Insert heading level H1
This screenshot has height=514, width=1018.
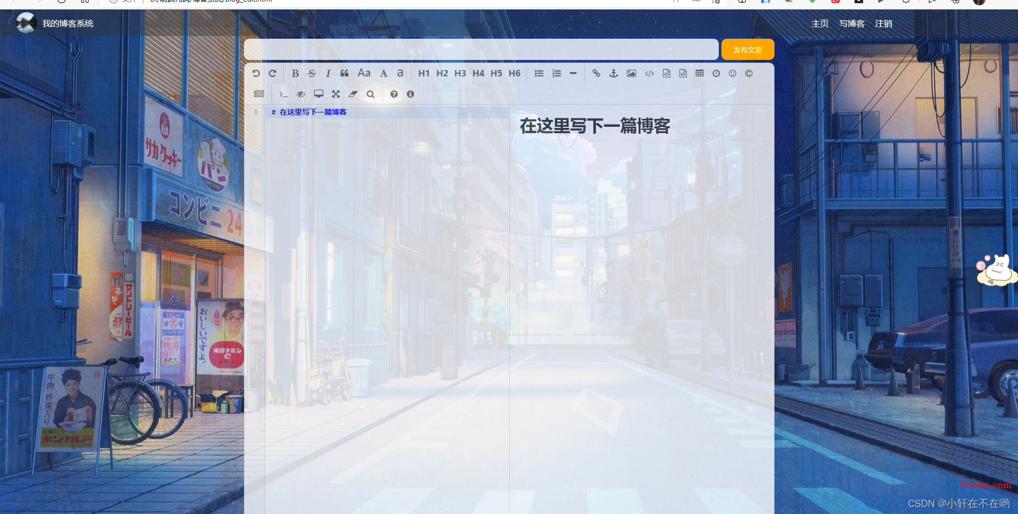pos(424,73)
